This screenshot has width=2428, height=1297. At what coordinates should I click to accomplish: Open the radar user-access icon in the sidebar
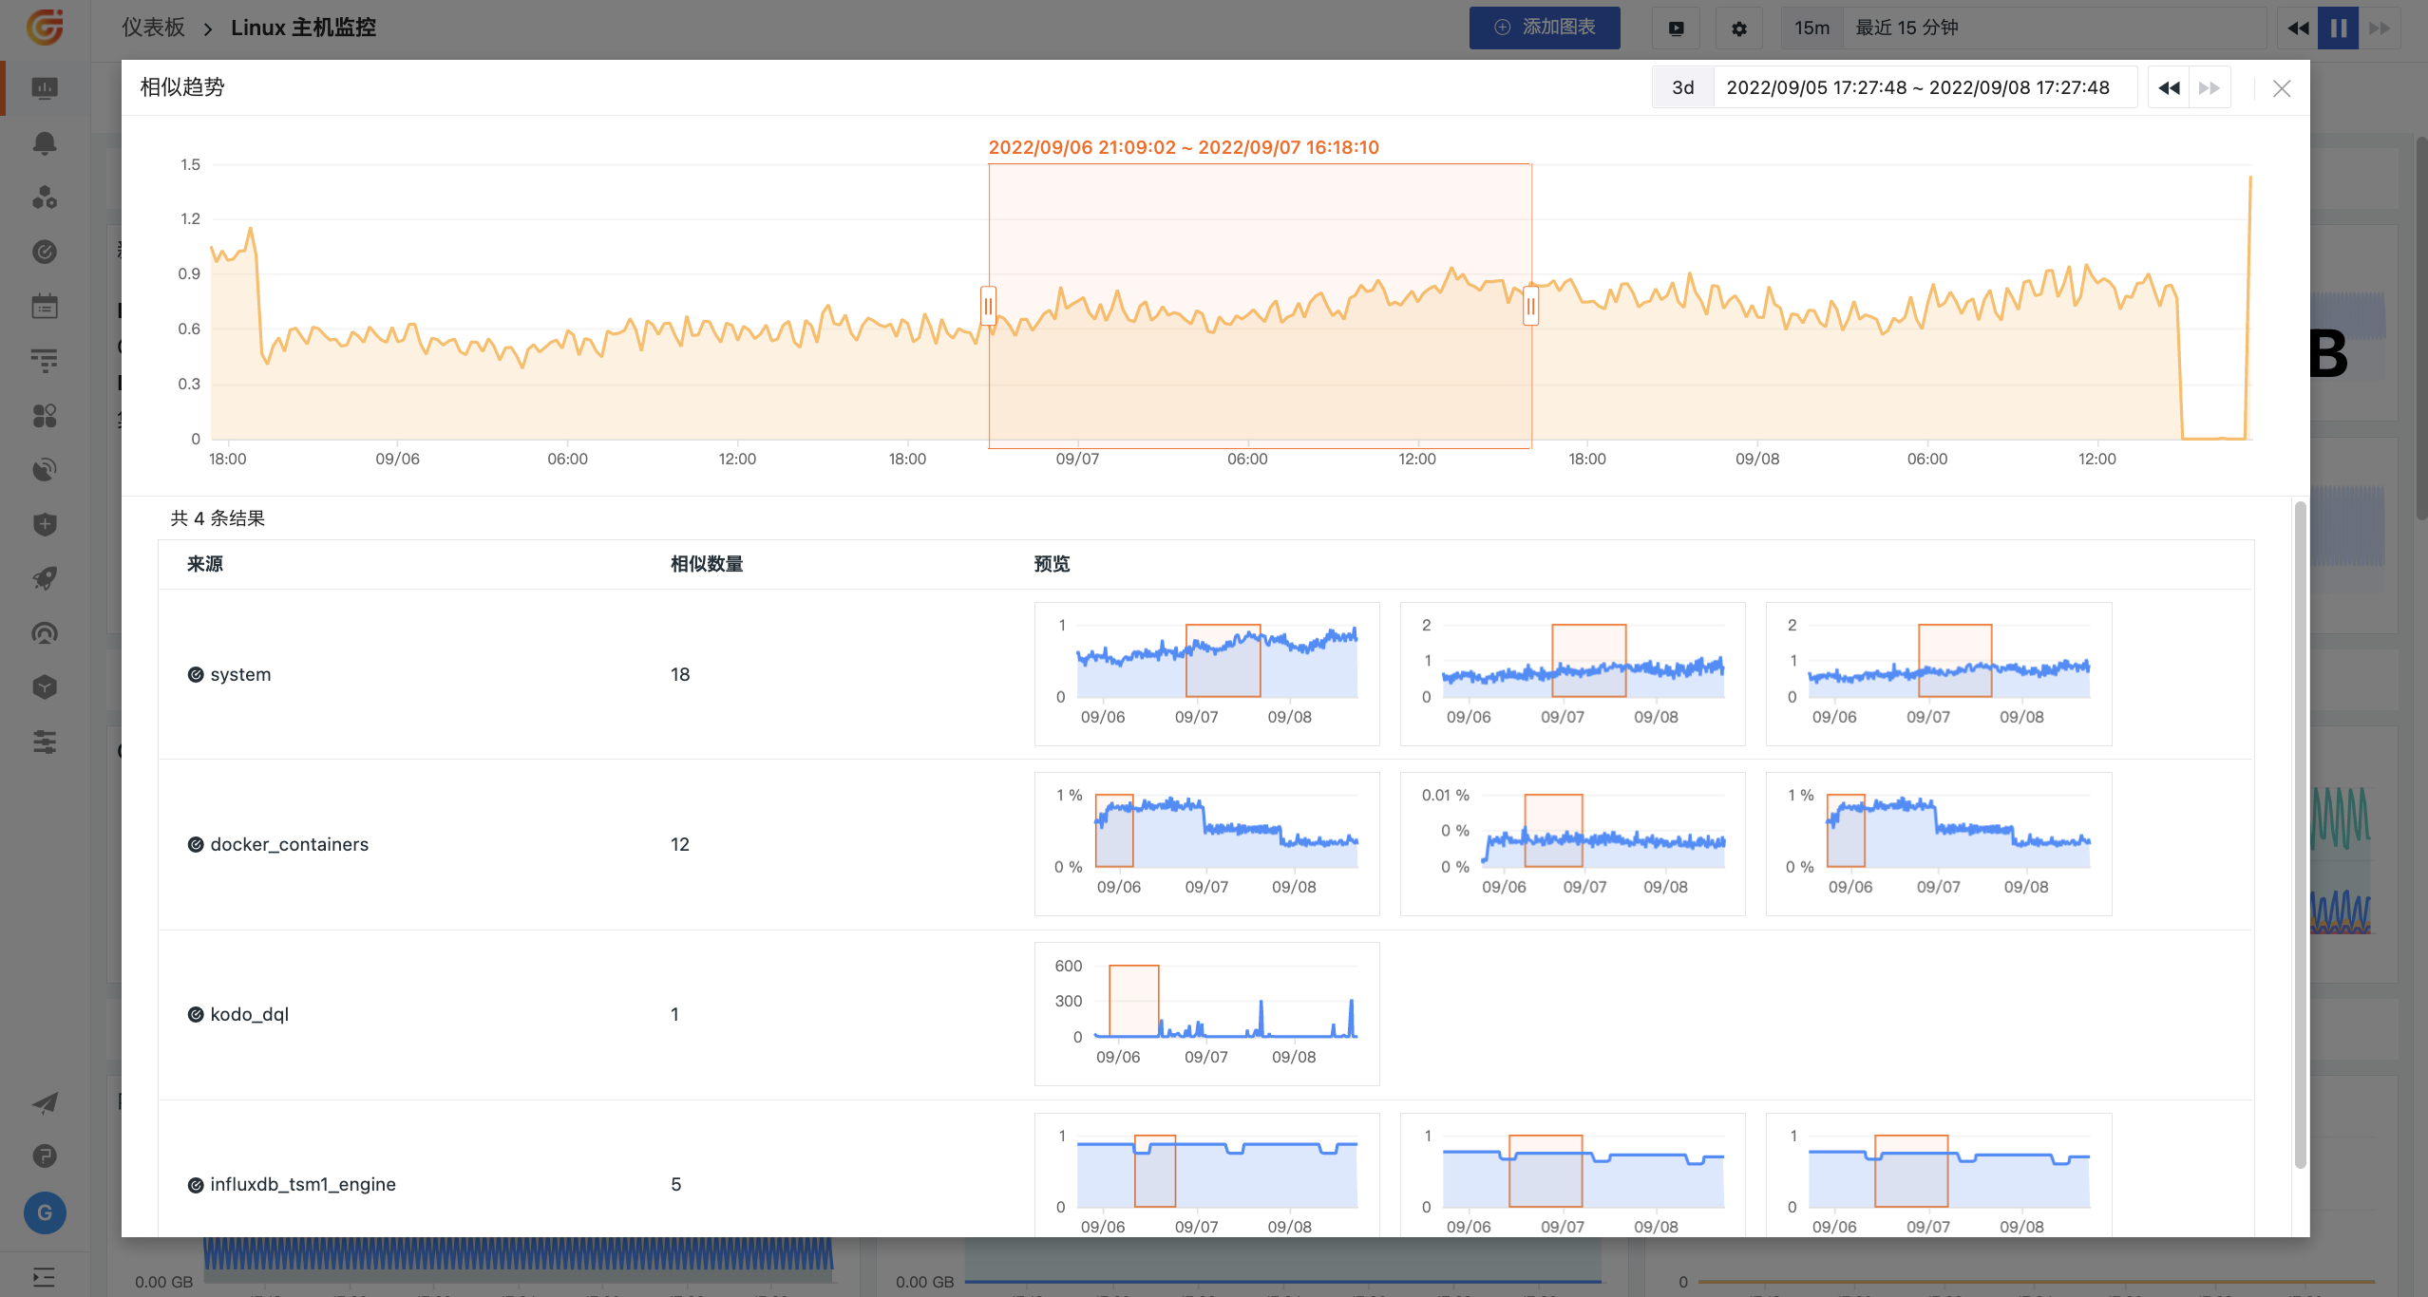point(45,470)
